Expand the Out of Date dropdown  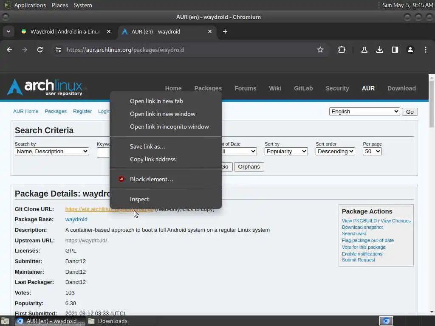[x=239, y=152]
